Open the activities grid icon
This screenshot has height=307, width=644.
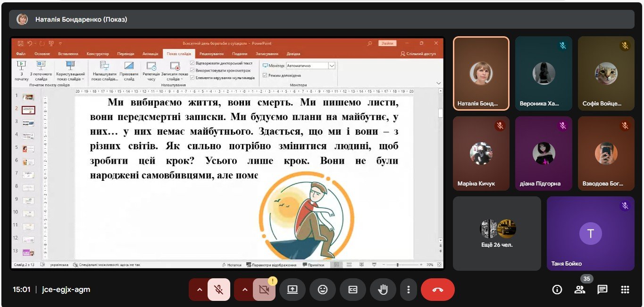click(x=625, y=290)
